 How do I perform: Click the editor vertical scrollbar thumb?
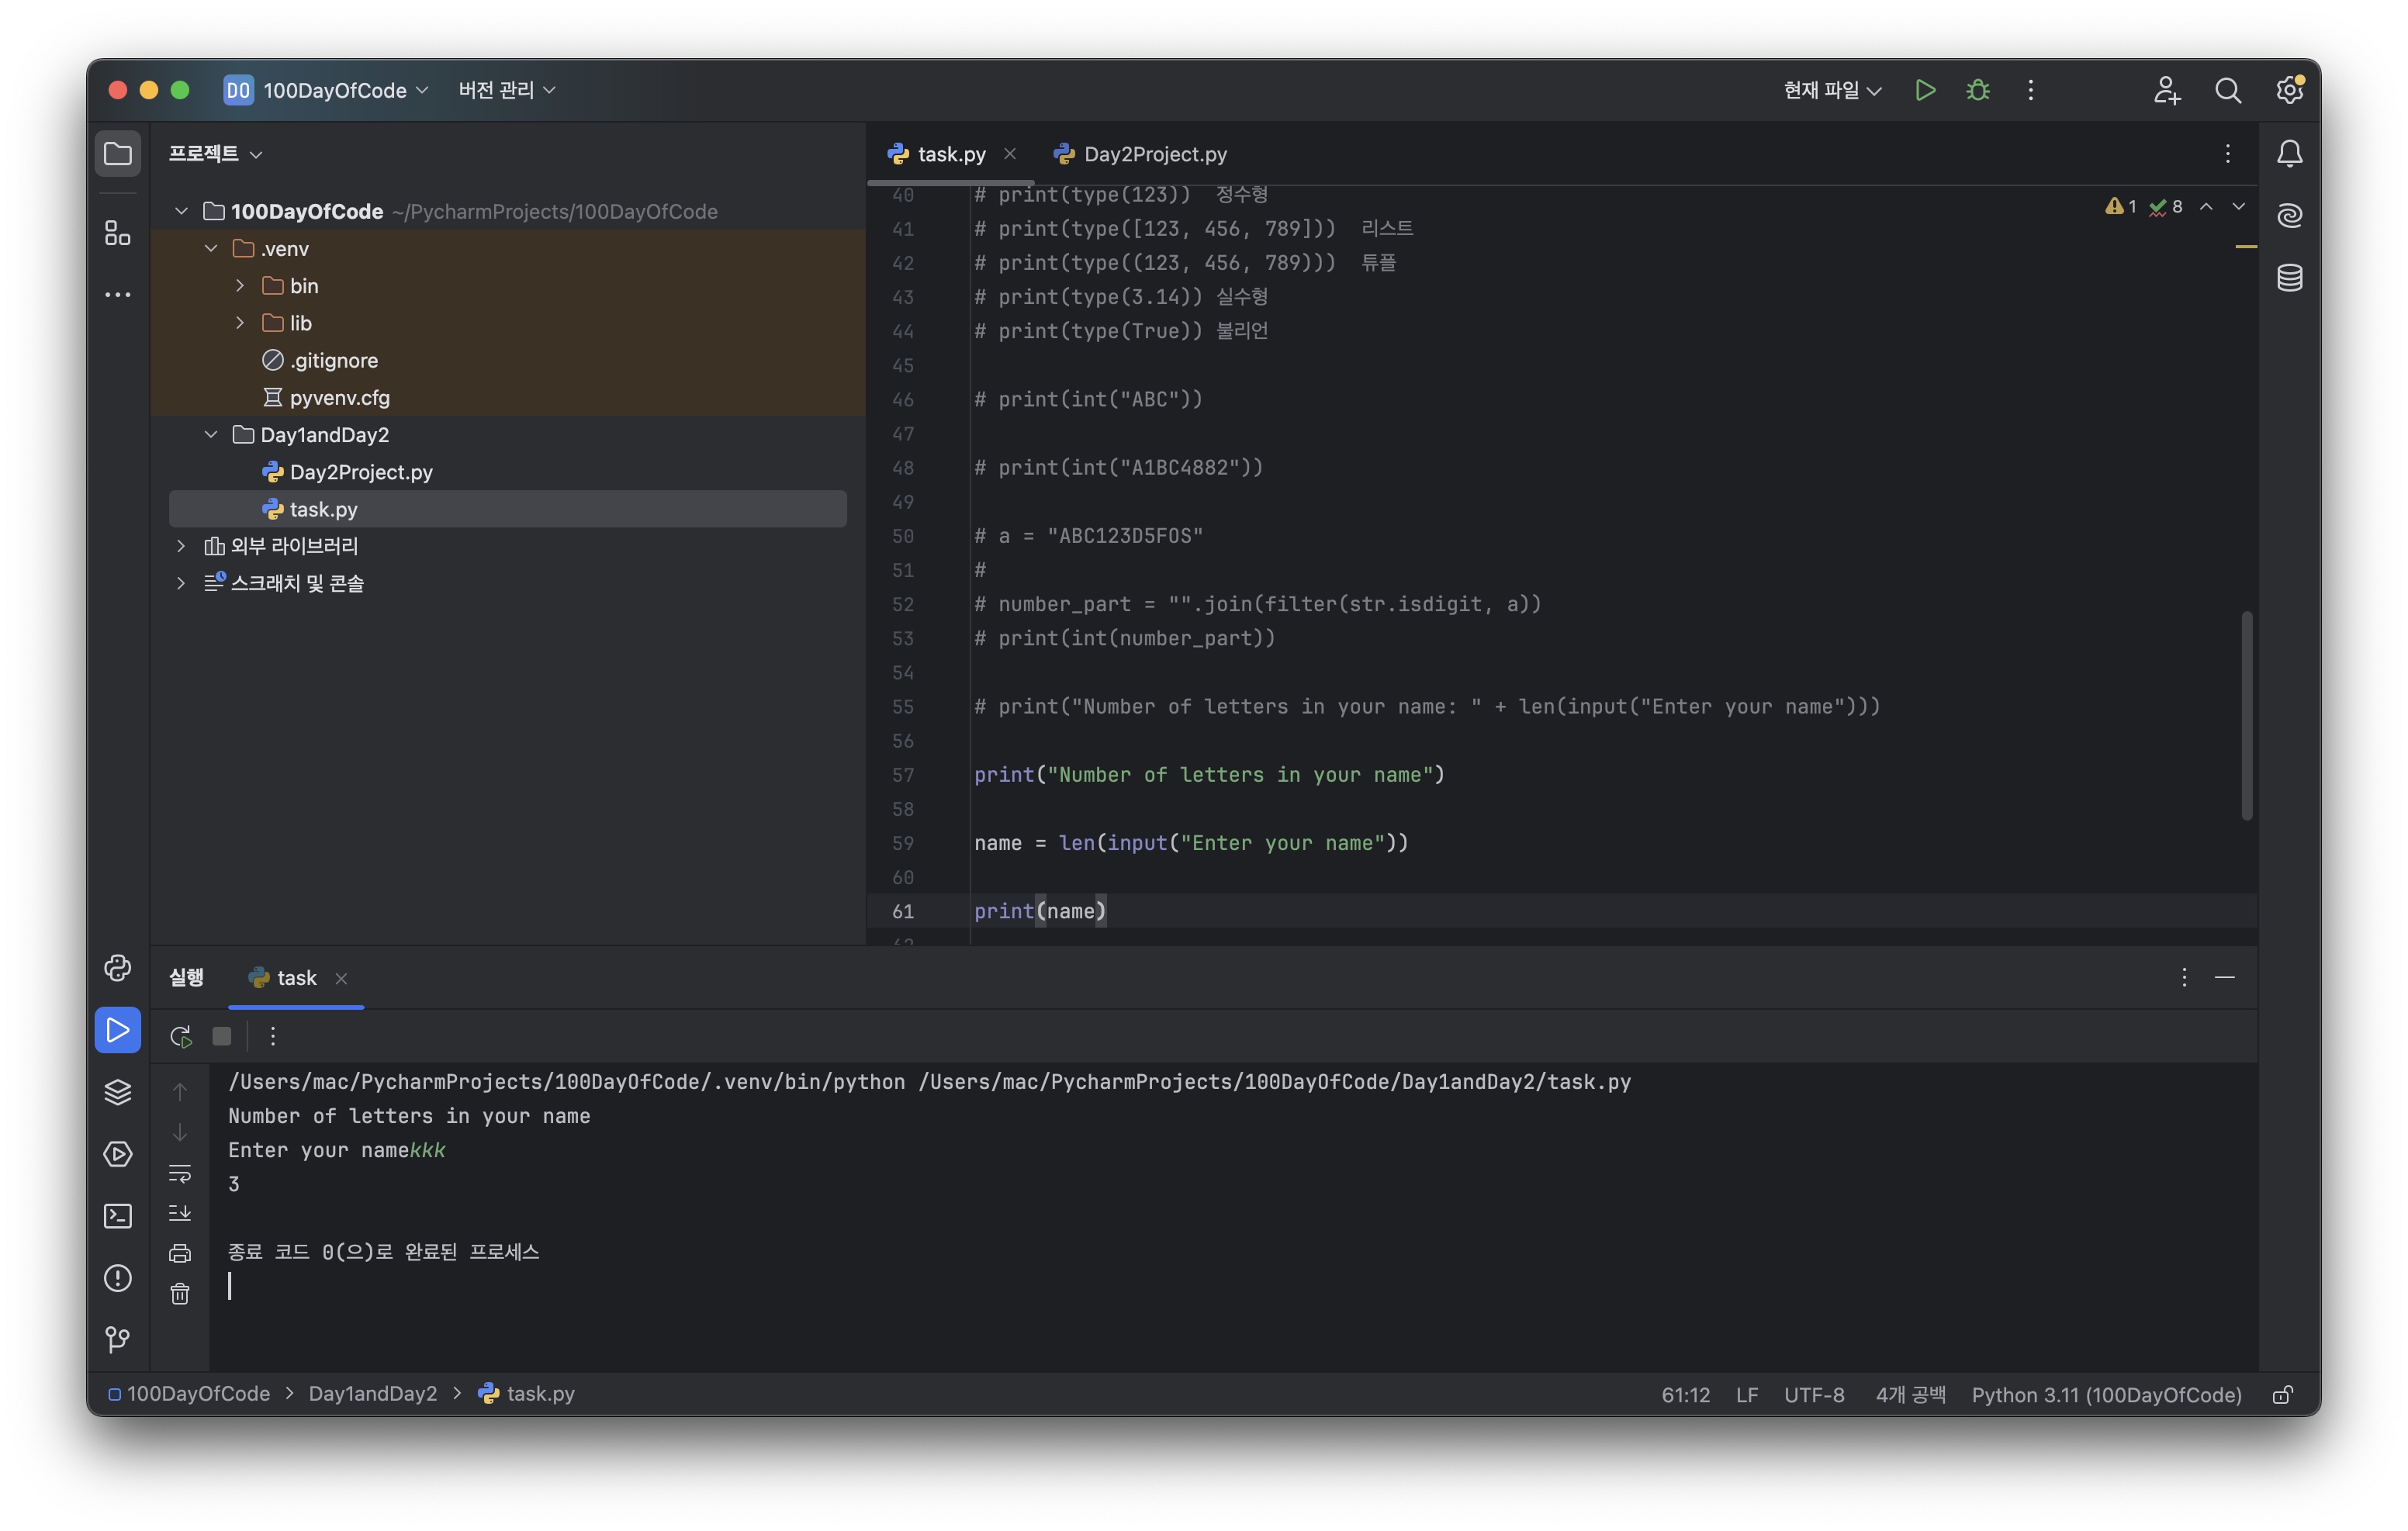[2246, 715]
